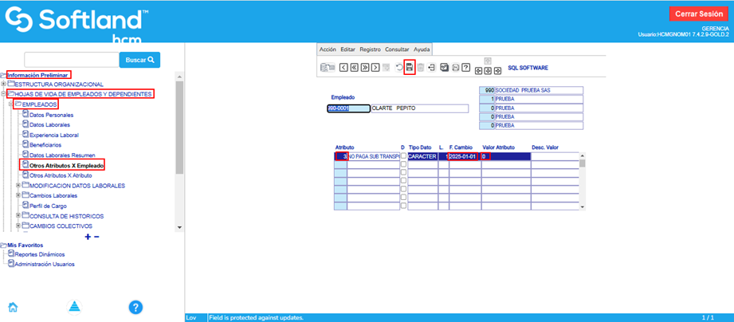Tick the D checkbox in third attribute row
This screenshot has width=734, height=322.
coord(403,173)
